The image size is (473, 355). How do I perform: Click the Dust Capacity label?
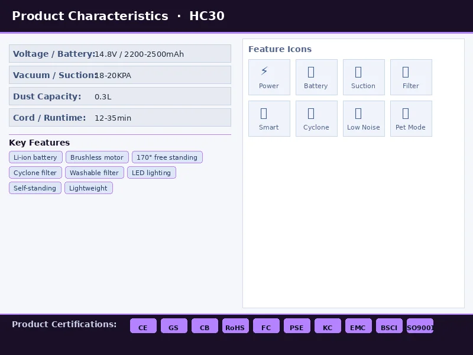pos(47,96)
